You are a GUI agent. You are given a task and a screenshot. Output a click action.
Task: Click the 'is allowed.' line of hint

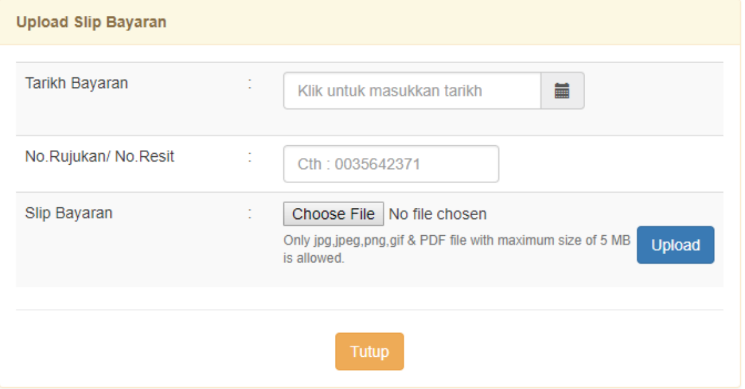pyautogui.click(x=314, y=258)
